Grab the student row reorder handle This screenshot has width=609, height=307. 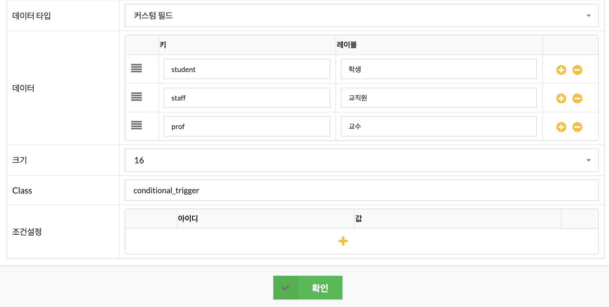(x=137, y=68)
